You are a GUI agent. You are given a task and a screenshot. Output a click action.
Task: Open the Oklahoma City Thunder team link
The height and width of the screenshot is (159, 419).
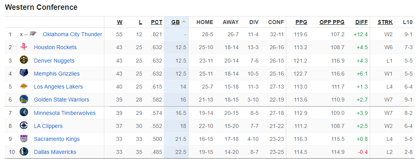[x=72, y=34]
